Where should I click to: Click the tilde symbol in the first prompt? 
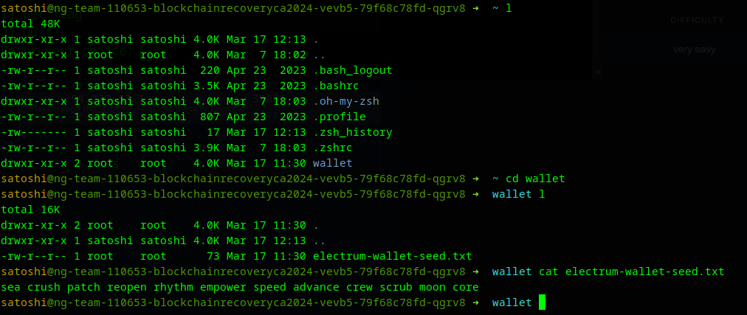point(495,9)
